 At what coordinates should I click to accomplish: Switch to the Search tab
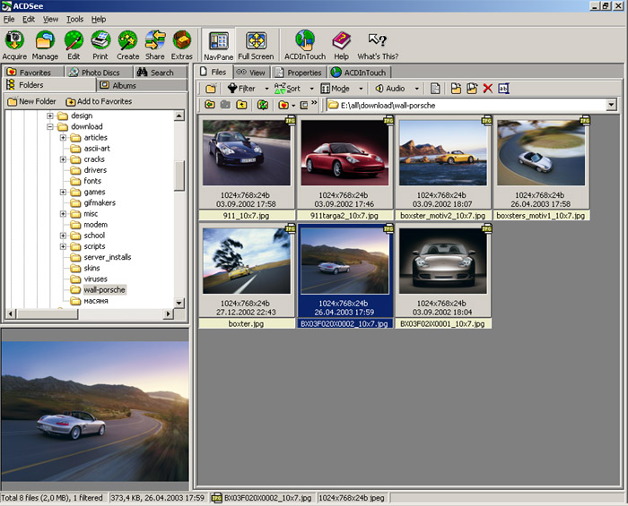pos(161,73)
